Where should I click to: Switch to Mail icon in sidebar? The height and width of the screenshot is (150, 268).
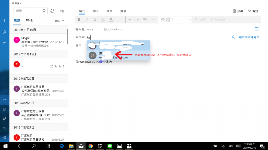5,100
